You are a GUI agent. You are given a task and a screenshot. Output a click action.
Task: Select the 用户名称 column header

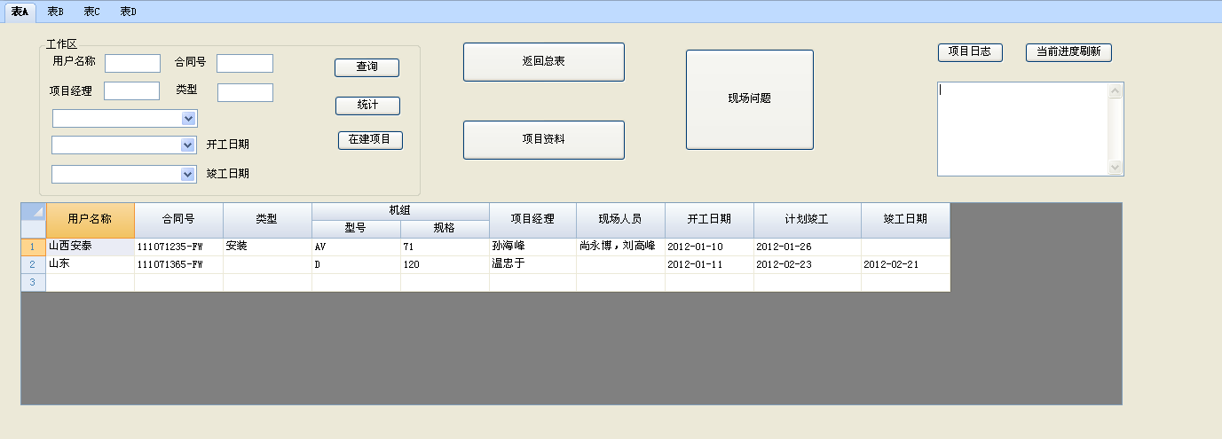click(90, 220)
